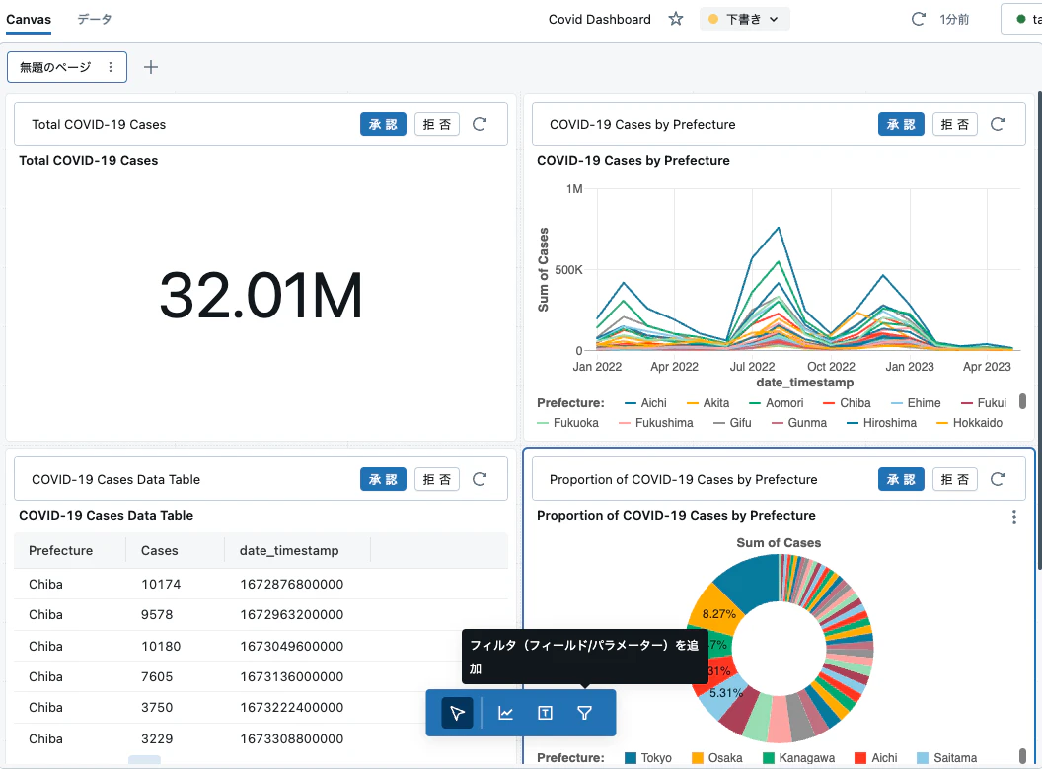Add a visualization with the chart tool icon
Image resolution: width=1042 pixels, height=769 pixels.
(x=506, y=713)
